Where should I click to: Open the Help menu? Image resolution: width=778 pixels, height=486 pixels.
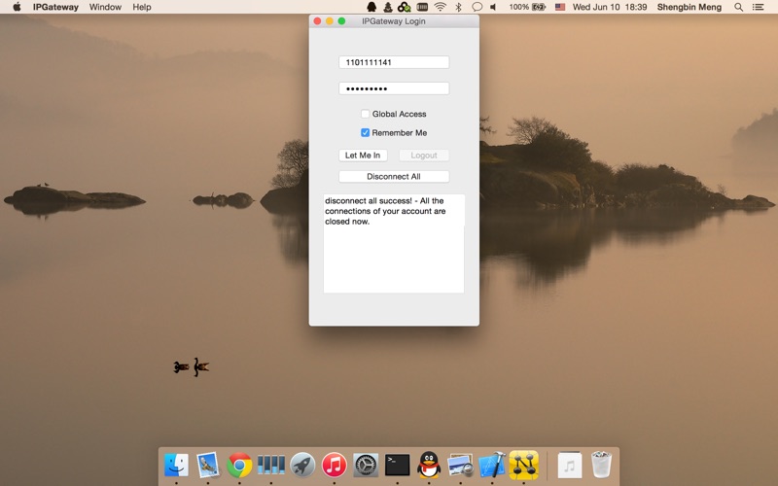(141, 7)
